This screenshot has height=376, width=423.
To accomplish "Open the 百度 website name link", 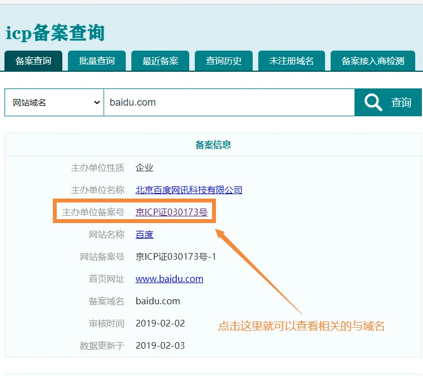I will 144,235.
